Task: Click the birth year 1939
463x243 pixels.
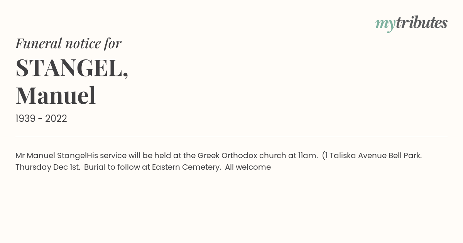Action: pyautogui.click(x=25, y=118)
